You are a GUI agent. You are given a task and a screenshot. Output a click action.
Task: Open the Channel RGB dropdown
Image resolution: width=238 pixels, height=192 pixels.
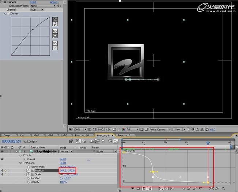[37, 10]
